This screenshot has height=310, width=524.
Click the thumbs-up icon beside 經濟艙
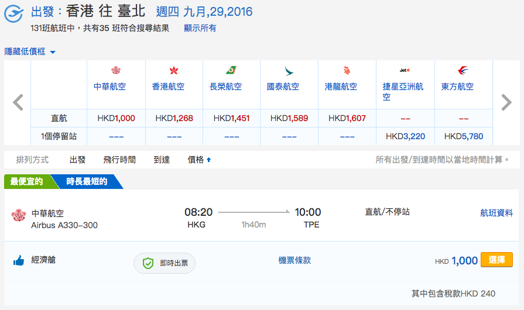19,261
